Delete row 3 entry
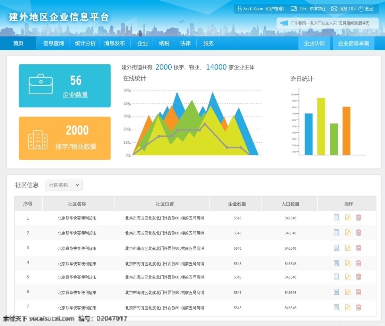The width and height of the screenshot is (385, 326). coord(359,248)
